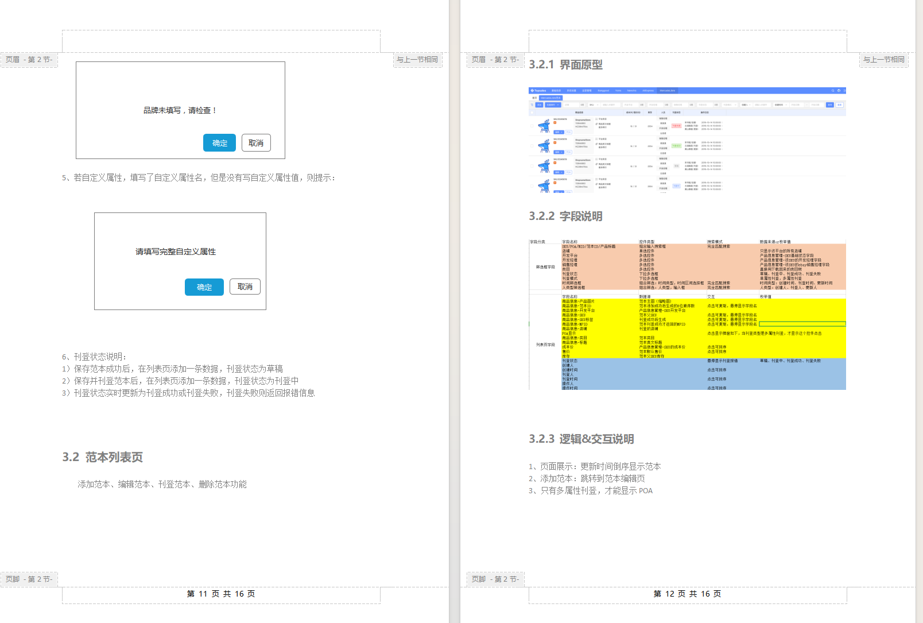Click the dialog text 请填写完整自定义属性
The image size is (923, 623).
(176, 251)
